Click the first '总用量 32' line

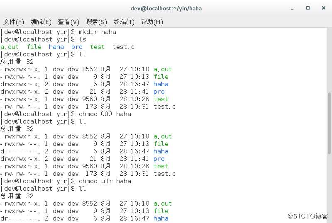click(x=17, y=62)
